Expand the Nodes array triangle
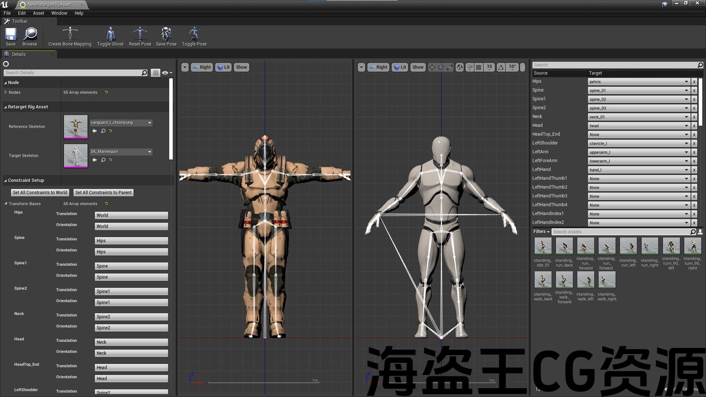The height and width of the screenshot is (397, 706). (6, 93)
